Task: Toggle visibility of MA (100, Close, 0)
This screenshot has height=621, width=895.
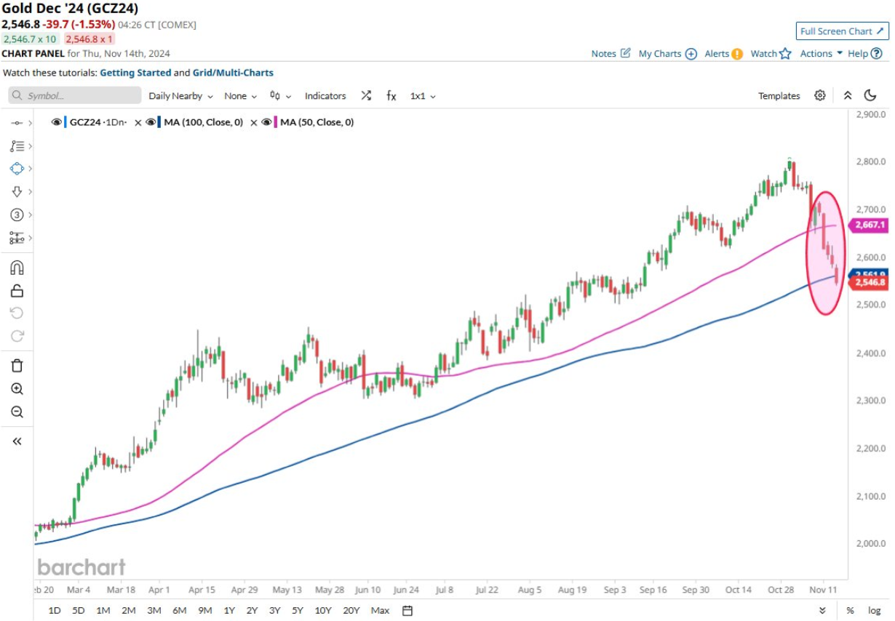Action: tap(151, 122)
